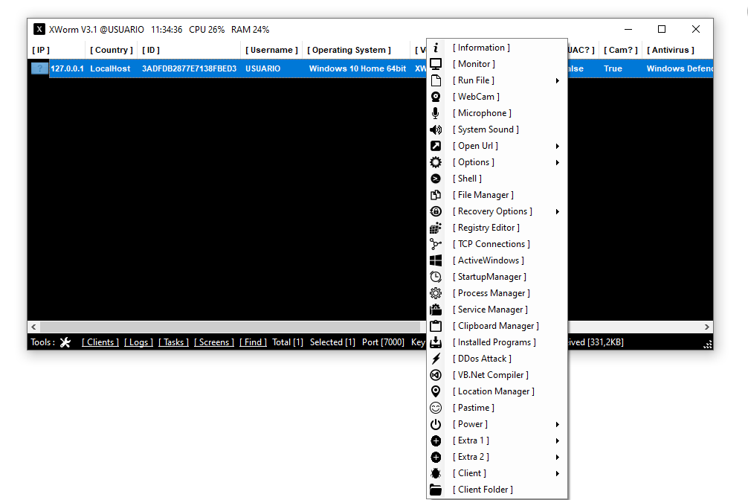Screen dimensions: 748x500
Task: Click the StartupManager clock icon
Action: (x=436, y=277)
